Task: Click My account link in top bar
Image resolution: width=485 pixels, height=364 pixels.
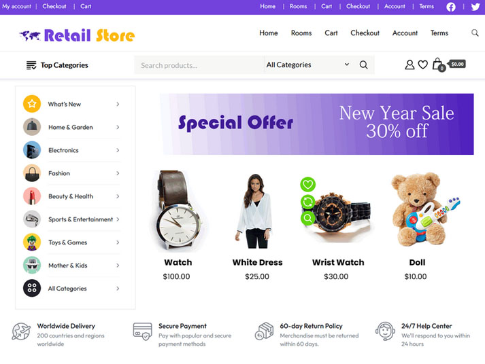Action: (x=17, y=6)
